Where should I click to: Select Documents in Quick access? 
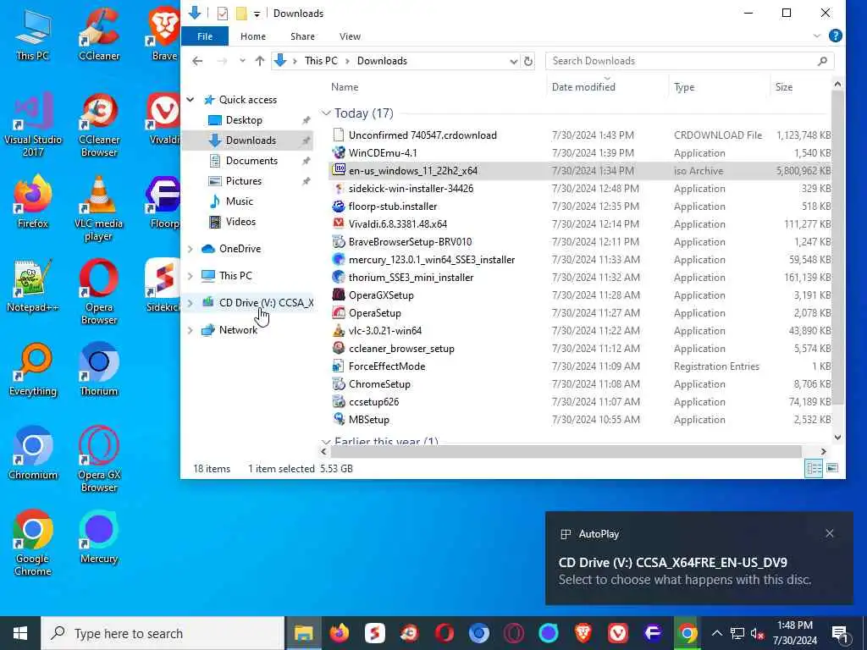[x=251, y=161]
